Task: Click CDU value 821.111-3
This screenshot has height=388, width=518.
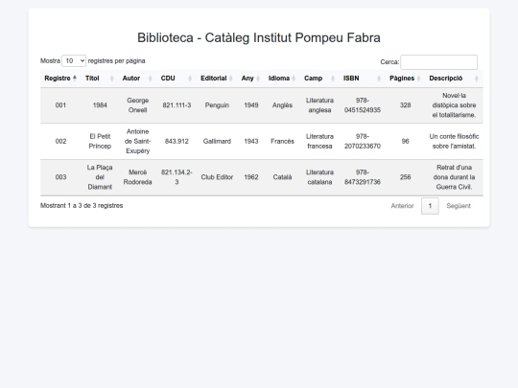Action: tap(177, 105)
